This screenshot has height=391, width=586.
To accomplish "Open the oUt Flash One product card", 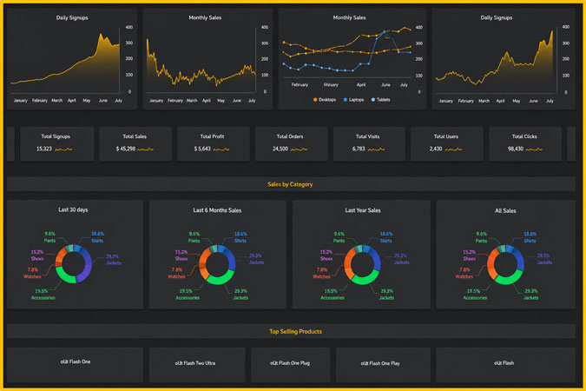I will 76,365.
